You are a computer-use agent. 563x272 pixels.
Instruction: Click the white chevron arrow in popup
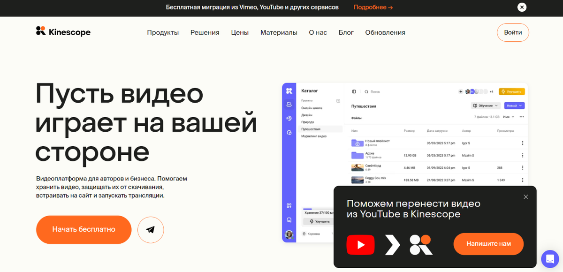(x=392, y=245)
